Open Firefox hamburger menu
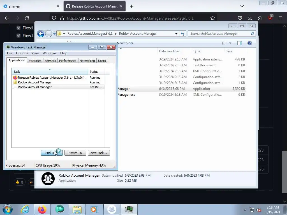Image resolution: width=287 pixels, height=215 pixels. click(280, 18)
